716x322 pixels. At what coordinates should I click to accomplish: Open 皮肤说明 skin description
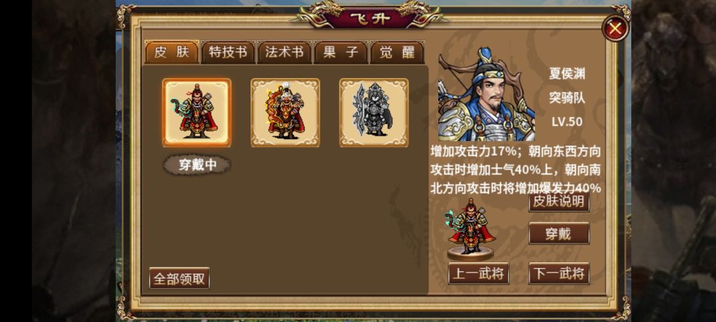click(x=559, y=201)
